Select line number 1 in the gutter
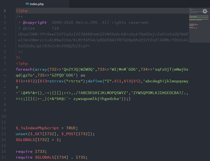This screenshot has width=210, height=161. (x=5, y=11)
